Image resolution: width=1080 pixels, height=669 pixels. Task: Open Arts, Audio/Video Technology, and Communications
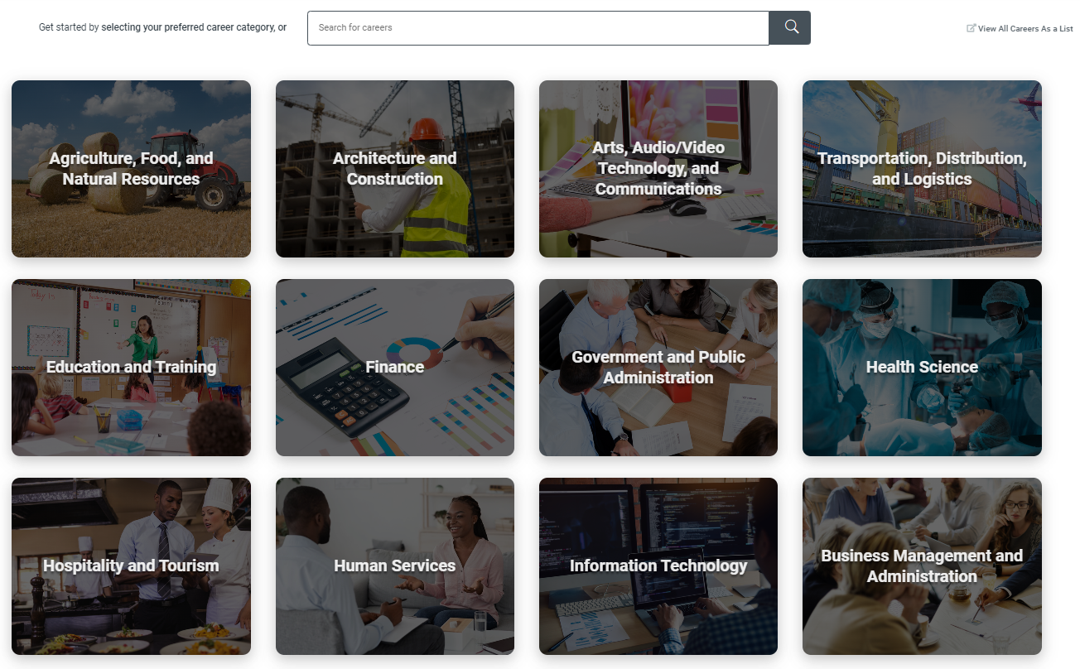click(x=658, y=169)
